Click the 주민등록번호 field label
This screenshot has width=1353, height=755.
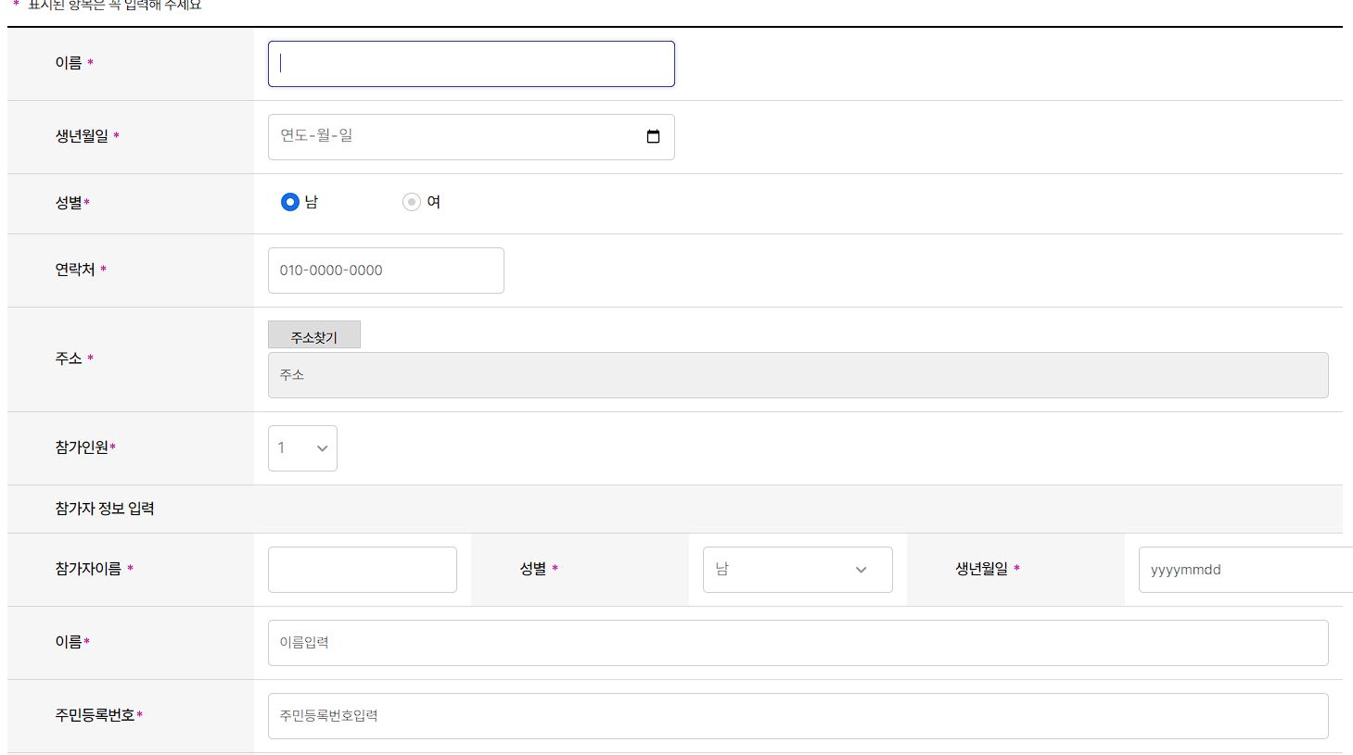tap(95, 715)
